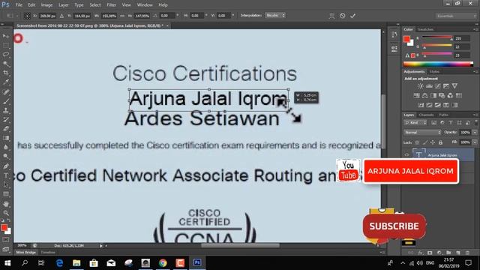Switch to the Styles tab

coord(434,72)
